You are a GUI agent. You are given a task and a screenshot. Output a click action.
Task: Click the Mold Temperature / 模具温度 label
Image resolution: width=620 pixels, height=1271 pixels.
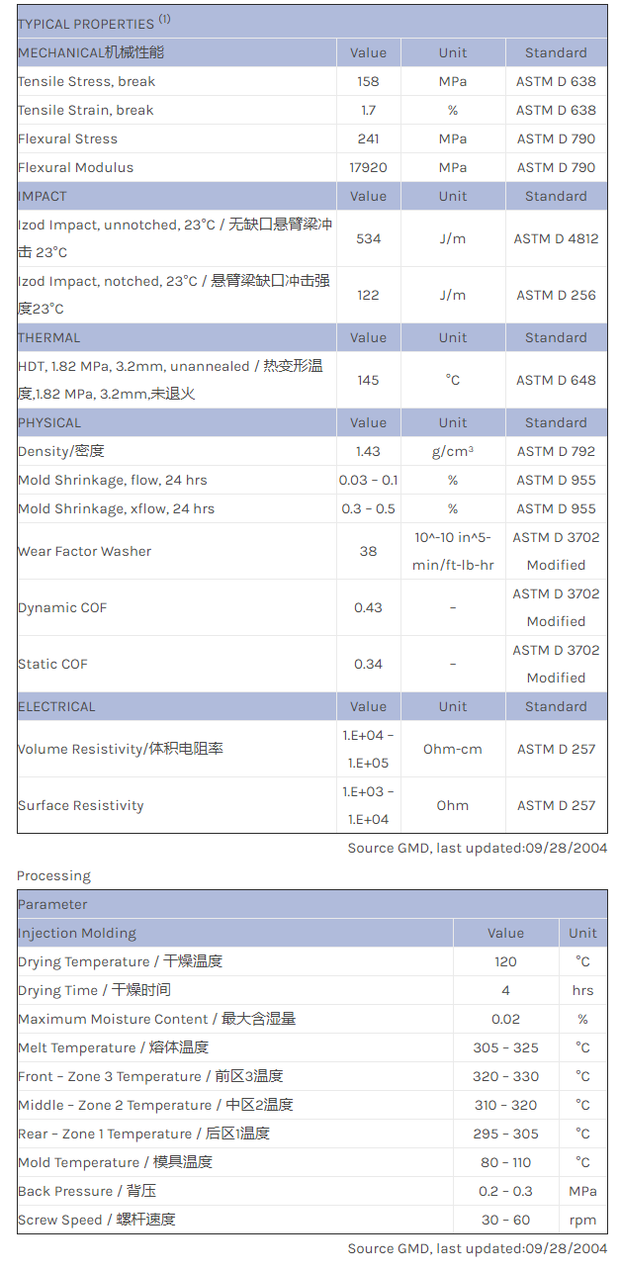point(115,1162)
